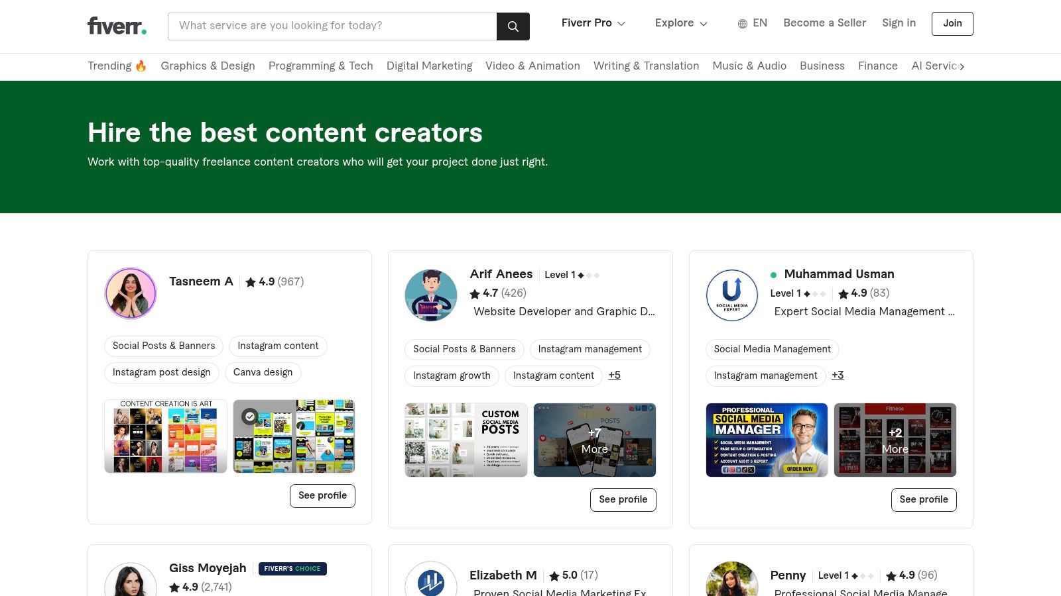
Task: Open the Custom Social Media Posts thumbnail
Action: point(466,440)
